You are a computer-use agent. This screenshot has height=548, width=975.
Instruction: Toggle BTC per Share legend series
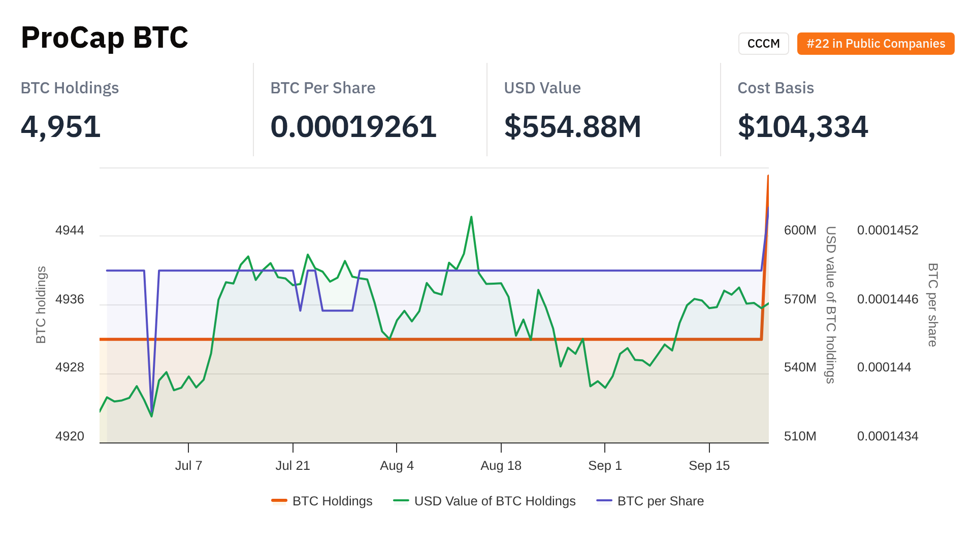tap(660, 501)
